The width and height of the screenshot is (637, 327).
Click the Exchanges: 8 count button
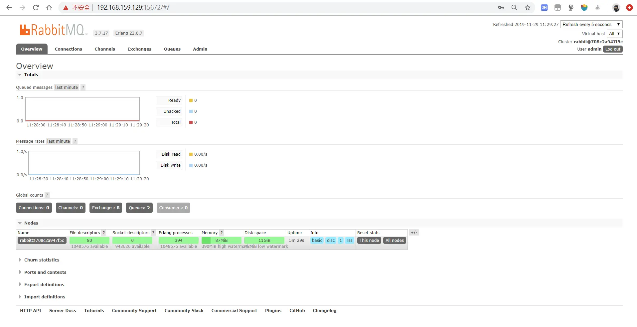(106, 208)
